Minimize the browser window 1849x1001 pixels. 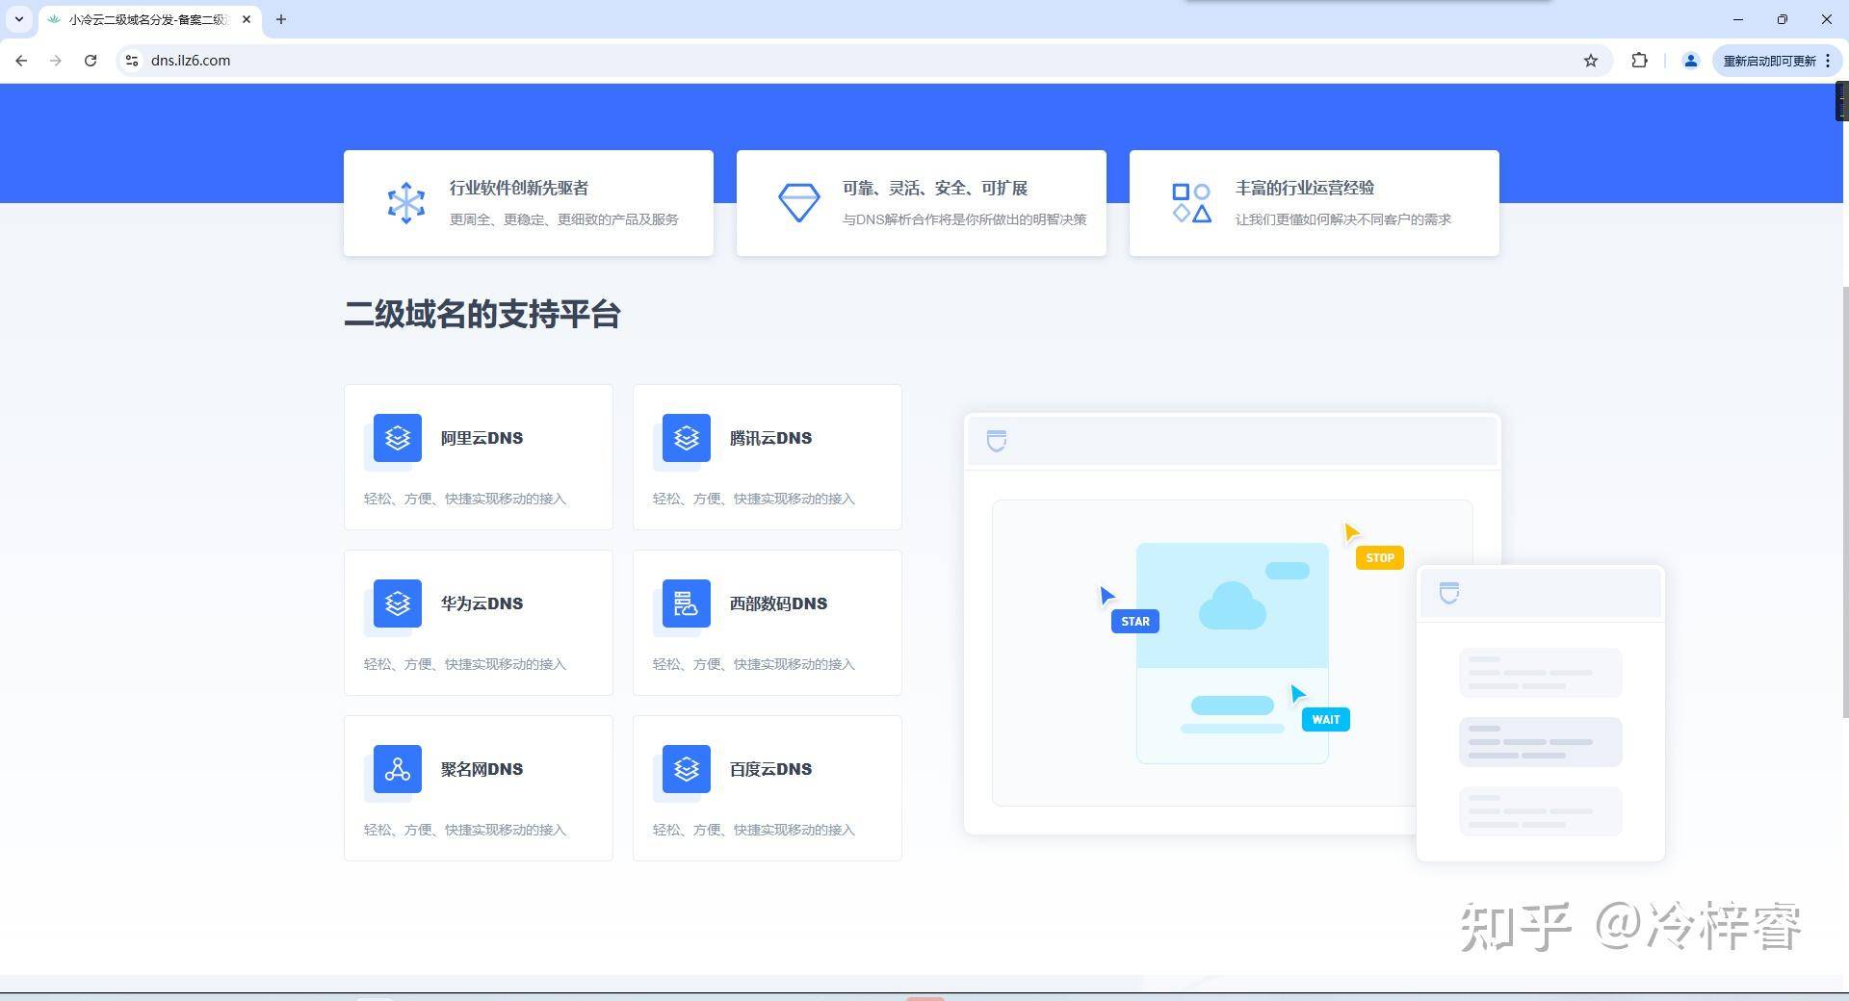(x=1737, y=19)
